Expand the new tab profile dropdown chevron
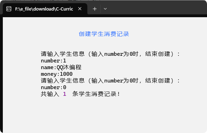Image resolution: width=207 pixels, height=133 pixels. click(105, 9)
